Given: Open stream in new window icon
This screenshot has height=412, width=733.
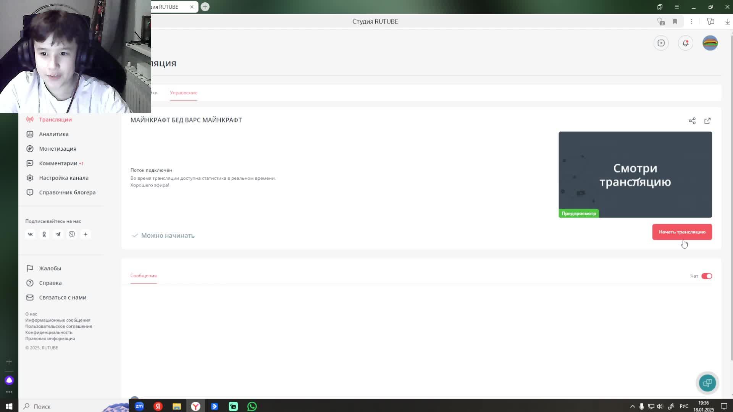Looking at the screenshot, I should (x=707, y=121).
